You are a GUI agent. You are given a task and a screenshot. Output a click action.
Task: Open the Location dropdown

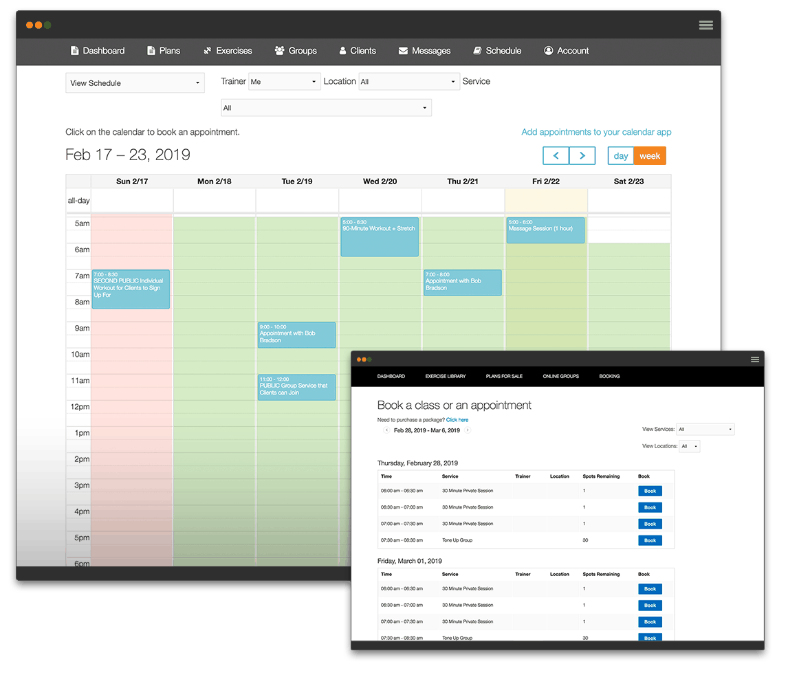pyautogui.click(x=409, y=81)
